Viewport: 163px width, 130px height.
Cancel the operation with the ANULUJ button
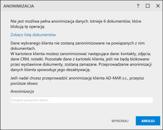pos(148,121)
